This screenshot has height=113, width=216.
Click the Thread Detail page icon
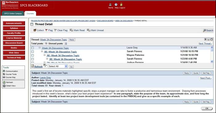(x=32, y=24)
